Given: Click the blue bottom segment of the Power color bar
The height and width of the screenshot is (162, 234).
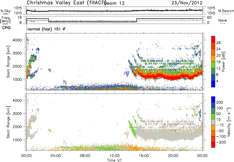Looking at the screenshot, I should (213, 84).
